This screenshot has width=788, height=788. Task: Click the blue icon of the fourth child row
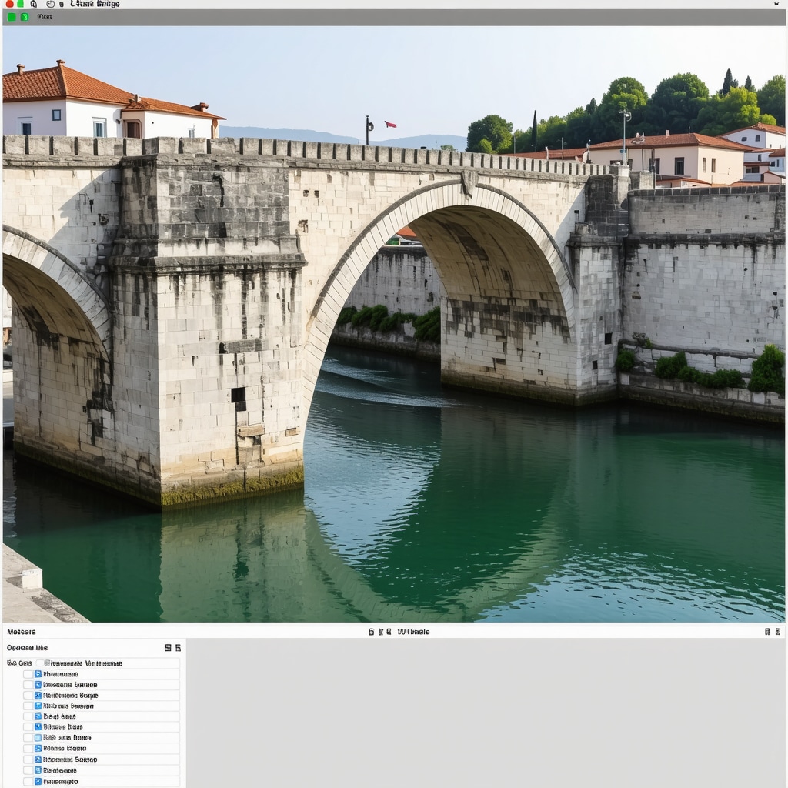click(x=38, y=706)
